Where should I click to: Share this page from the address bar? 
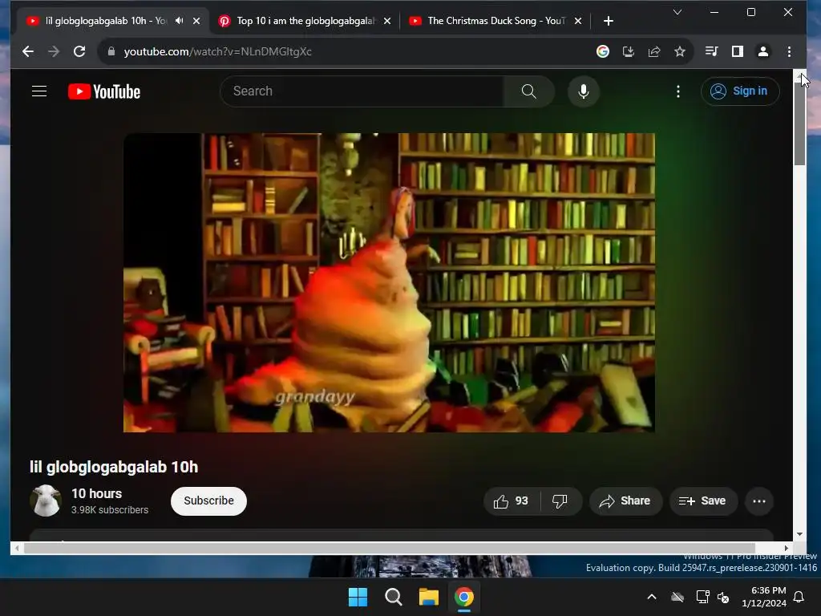point(654,51)
